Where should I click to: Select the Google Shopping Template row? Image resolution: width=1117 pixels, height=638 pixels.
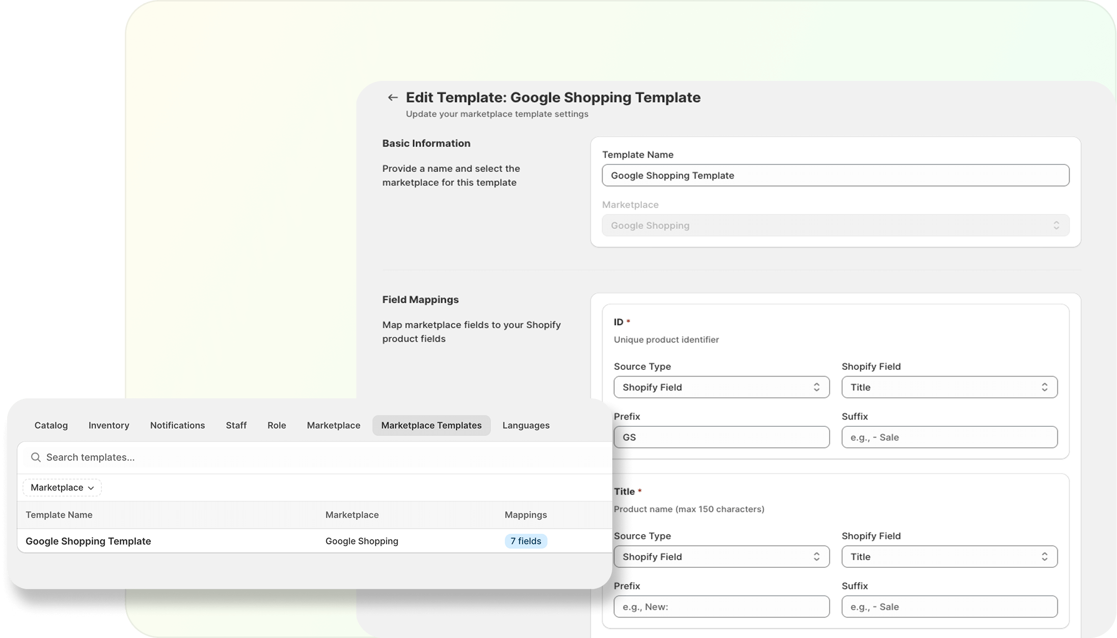point(88,541)
